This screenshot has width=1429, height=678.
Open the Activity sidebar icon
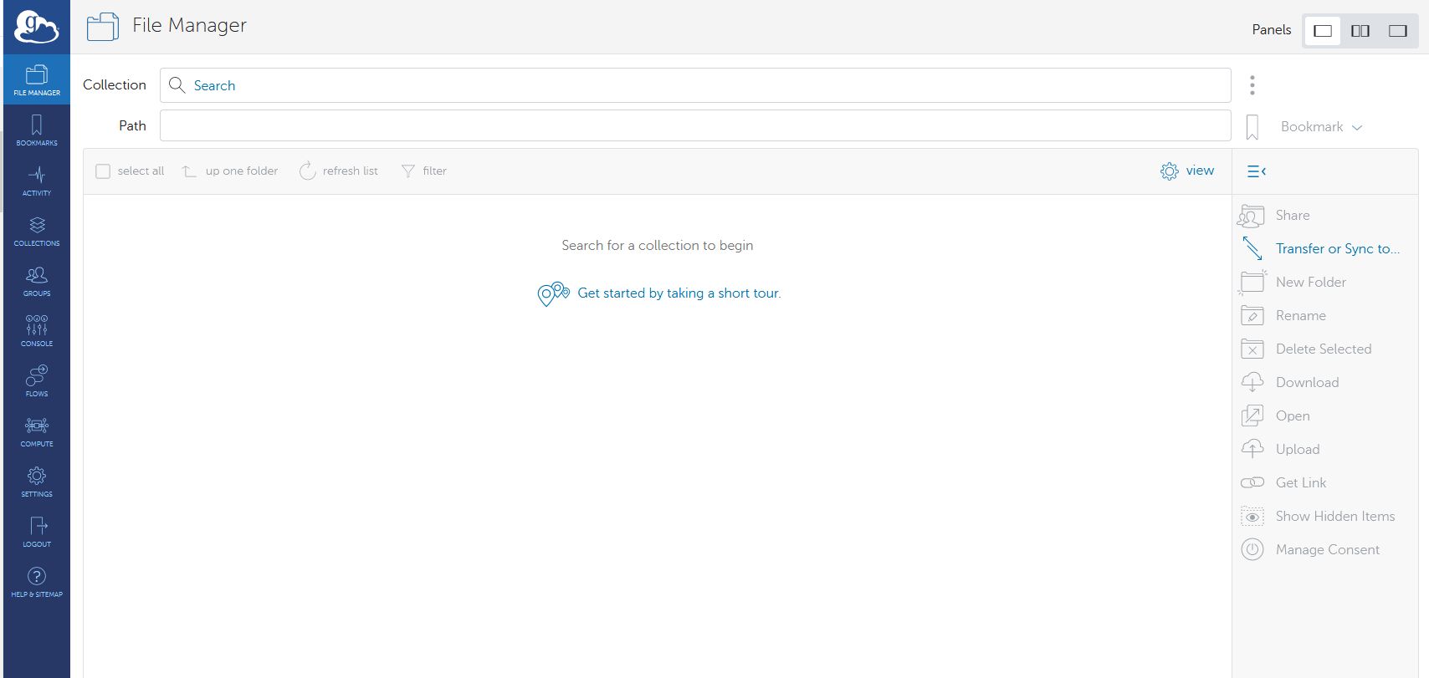point(37,181)
